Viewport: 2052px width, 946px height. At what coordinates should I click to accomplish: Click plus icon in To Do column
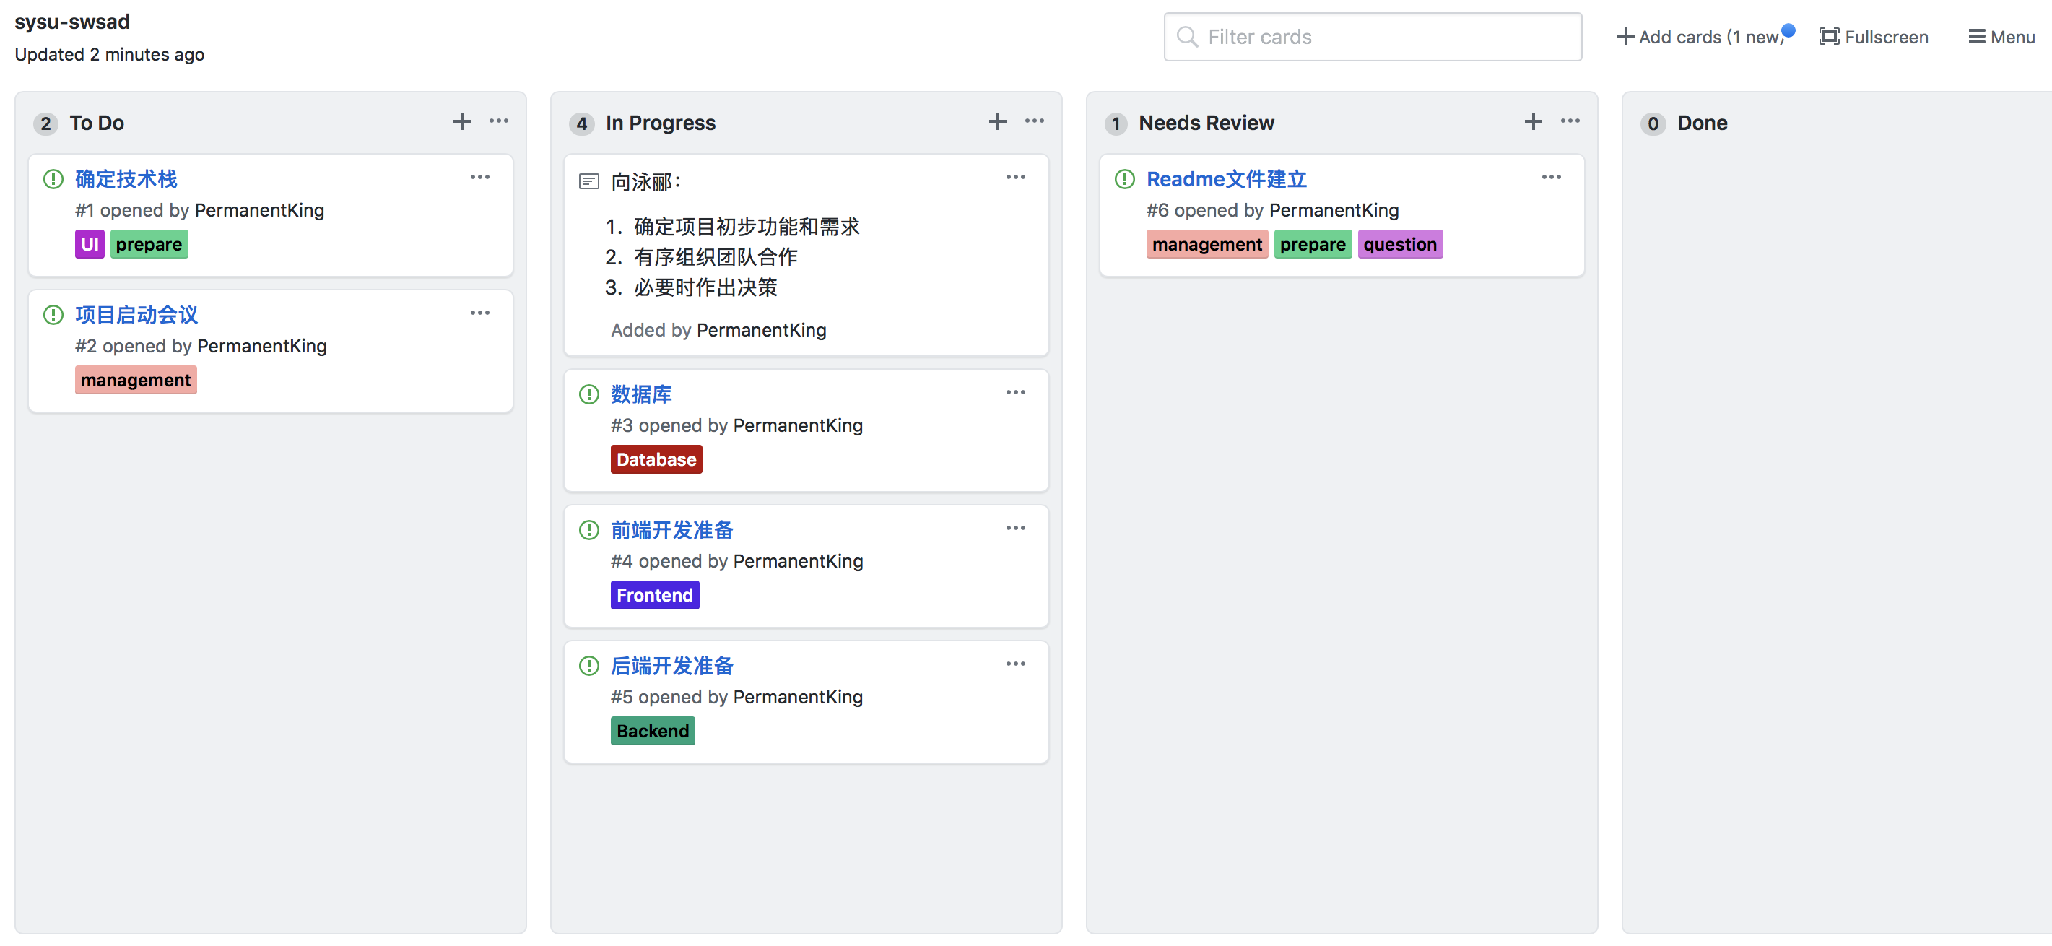(x=461, y=121)
